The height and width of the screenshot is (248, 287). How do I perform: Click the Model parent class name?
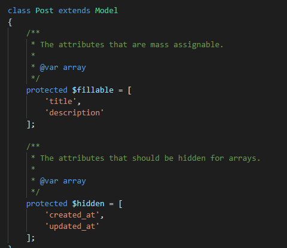pyautogui.click(x=106, y=10)
